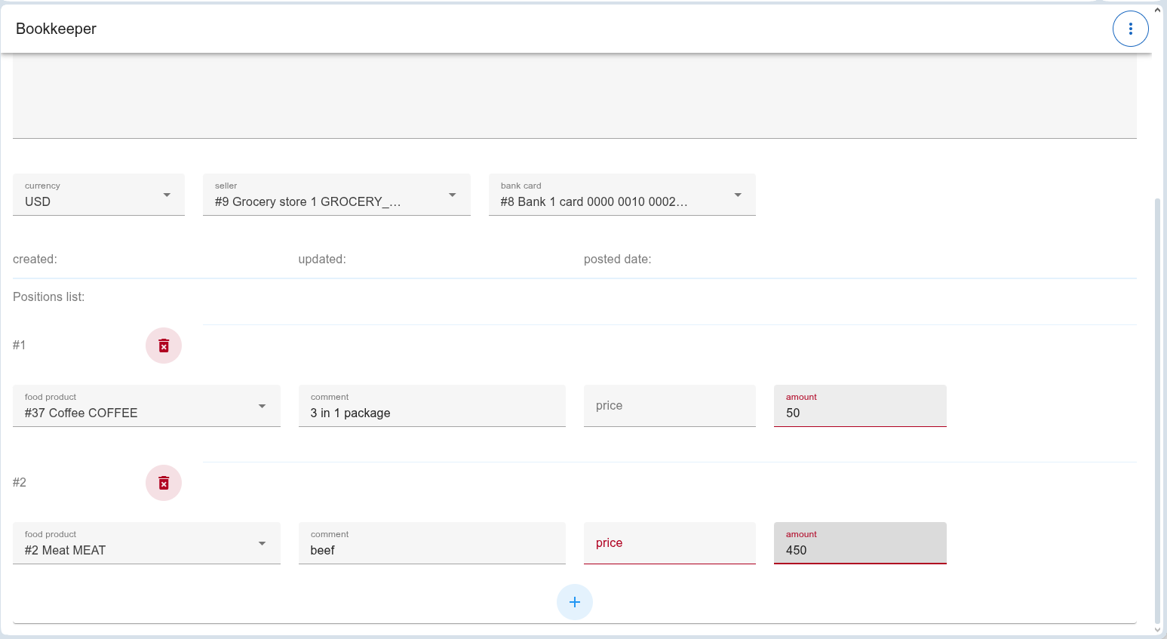Expand the Meat food product dropdown
The image size is (1167, 639).
pyautogui.click(x=146, y=543)
